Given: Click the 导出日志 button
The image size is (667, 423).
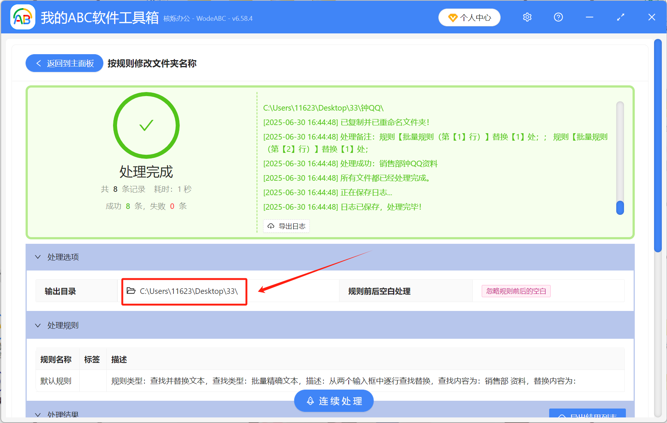Looking at the screenshot, I should click(x=286, y=226).
